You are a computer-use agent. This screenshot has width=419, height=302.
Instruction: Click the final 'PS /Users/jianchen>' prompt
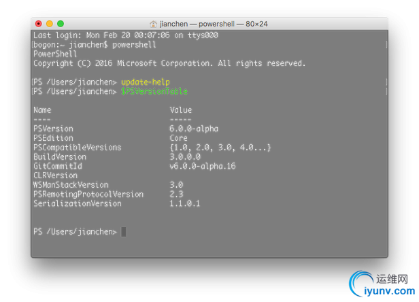coord(75,232)
